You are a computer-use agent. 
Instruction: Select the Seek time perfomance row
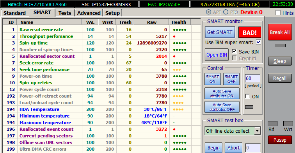101,69
